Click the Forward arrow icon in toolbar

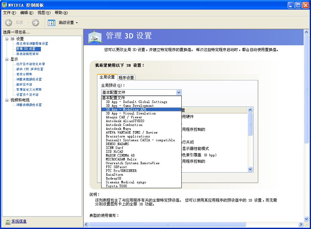[x=35, y=23]
